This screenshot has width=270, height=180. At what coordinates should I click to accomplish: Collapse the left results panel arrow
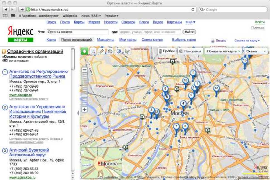click(78, 113)
